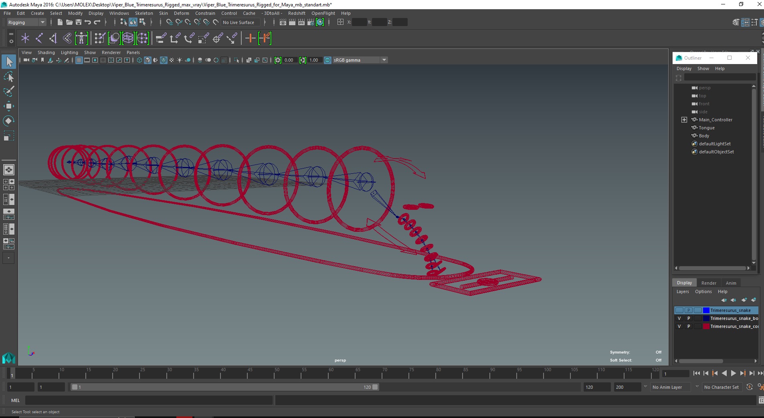Click Go to Start of playback range
This screenshot has height=418, width=764.
[697, 373]
